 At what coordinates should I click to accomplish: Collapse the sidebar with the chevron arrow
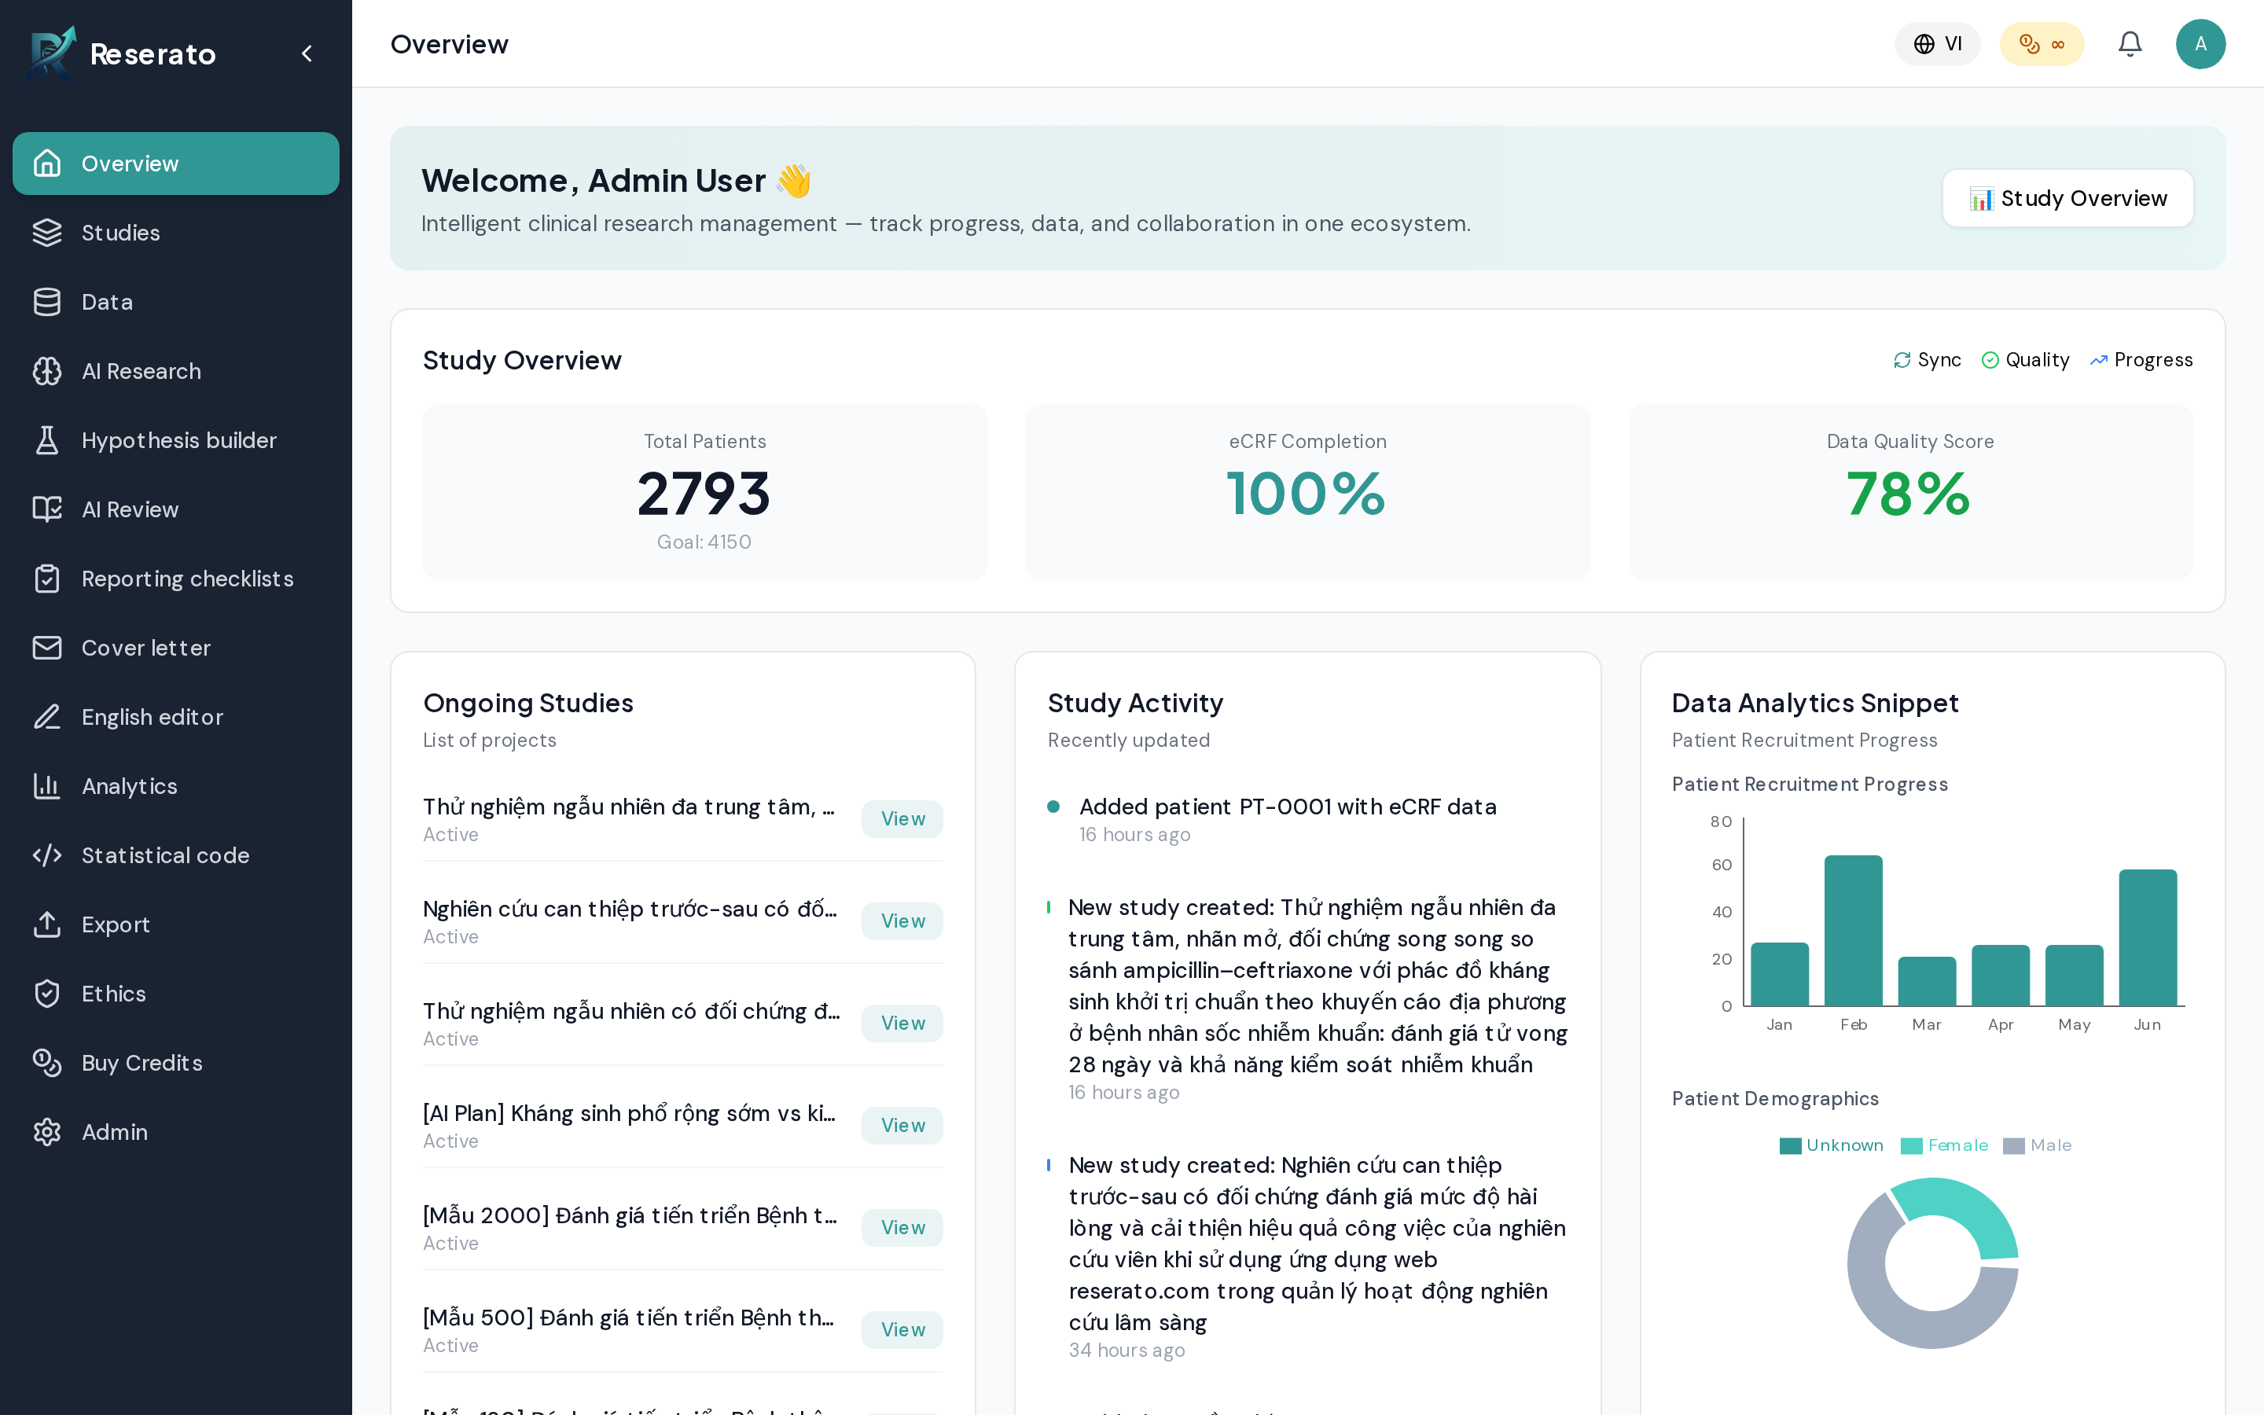coord(307,53)
